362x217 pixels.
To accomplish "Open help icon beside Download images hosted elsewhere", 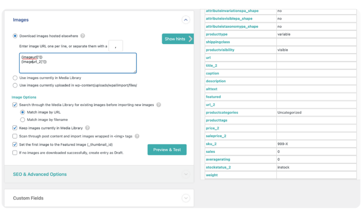I will click(x=83, y=36).
